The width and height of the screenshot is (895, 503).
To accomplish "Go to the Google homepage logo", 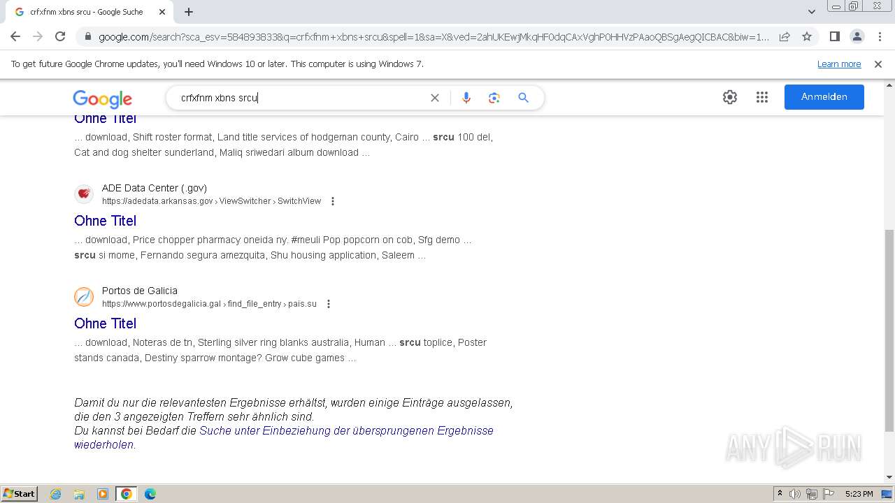I will 102,99.
